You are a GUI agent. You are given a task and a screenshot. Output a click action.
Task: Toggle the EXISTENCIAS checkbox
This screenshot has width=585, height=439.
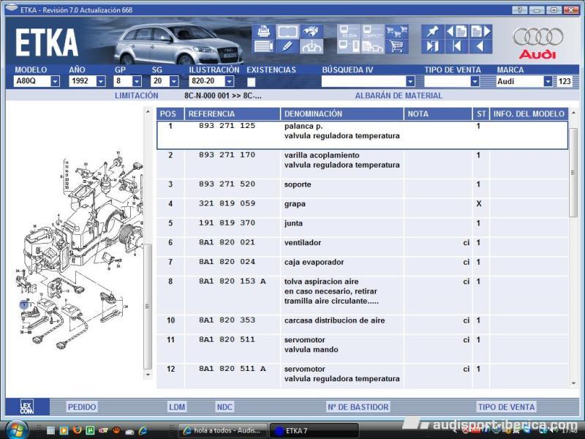[x=252, y=82]
